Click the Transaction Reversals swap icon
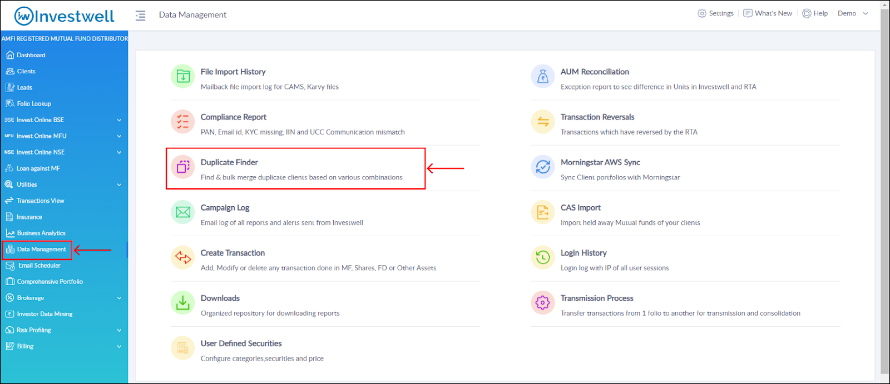Screen dimensions: 890x384 coord(543,122)
